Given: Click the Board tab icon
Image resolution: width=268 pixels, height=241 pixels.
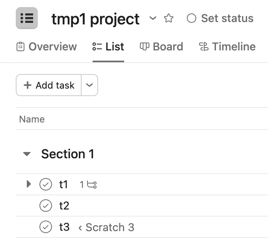Looking at the screenshot, I should tap(145, 47).
